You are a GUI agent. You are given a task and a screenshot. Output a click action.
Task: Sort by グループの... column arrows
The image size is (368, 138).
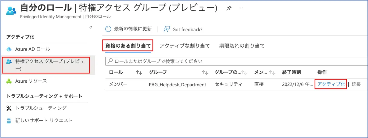(244, 73)
